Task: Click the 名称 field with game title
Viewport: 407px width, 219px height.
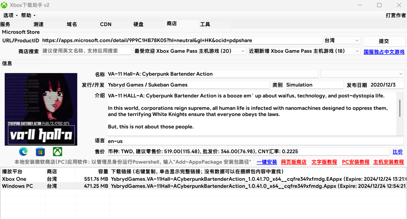Action: click(x=213, y=74)
